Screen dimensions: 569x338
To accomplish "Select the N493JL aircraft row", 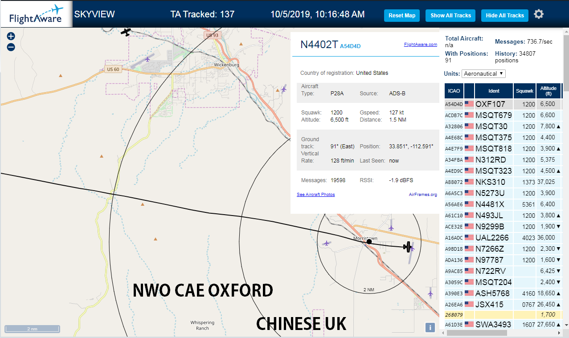I will coord(503,215).
